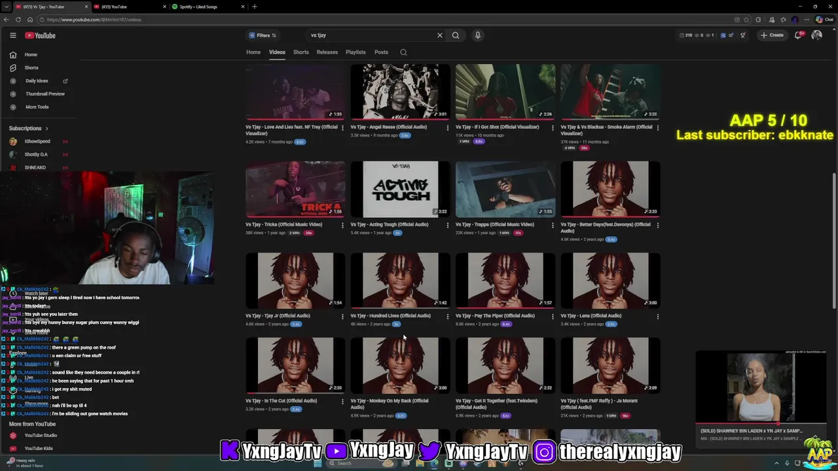Open Daily Ideas in sidebar
The width and height of the screenshot is (838, 471).
[37, 81]
